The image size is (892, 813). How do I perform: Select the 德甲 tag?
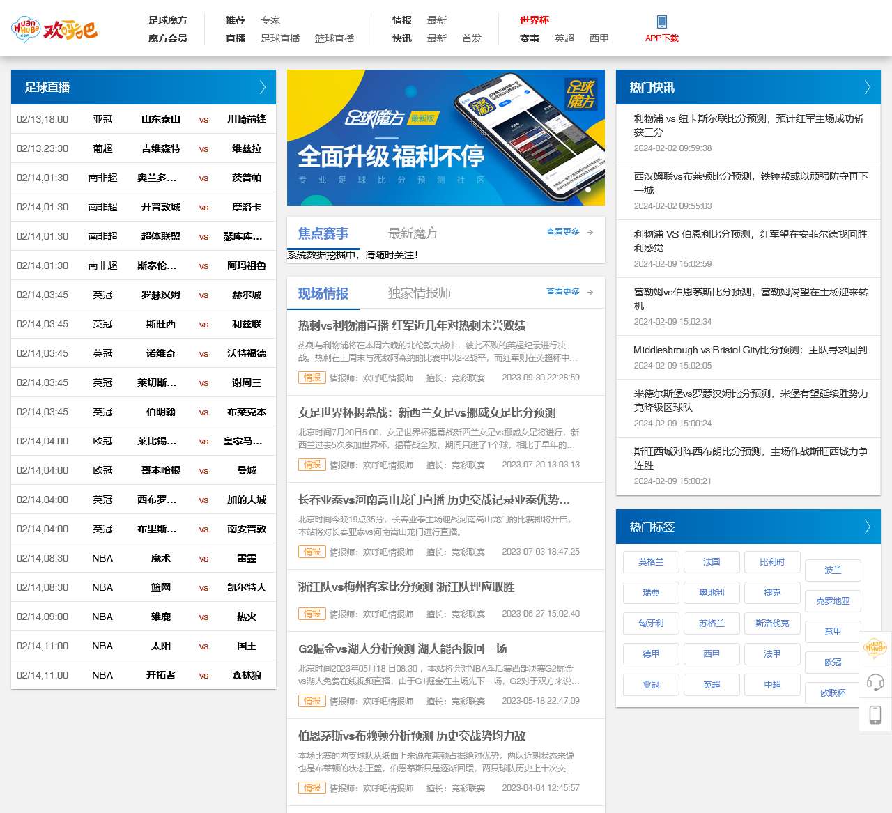pos(651,654)
